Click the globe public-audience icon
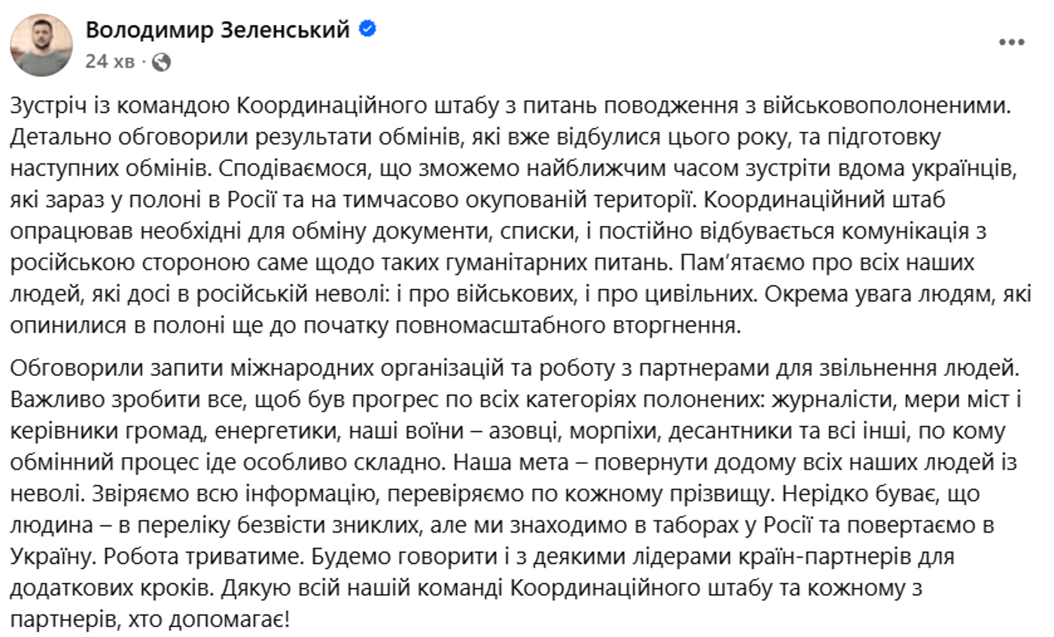 pyautogui.click(x=161, y=62)
